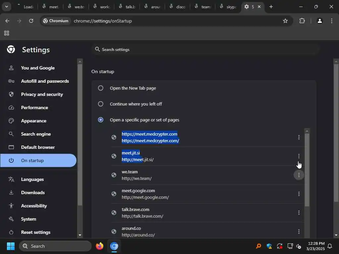The image size is (339, 254).
Task: Open more actions for talk.brave.com entry
Action: [x=299, y=213]
